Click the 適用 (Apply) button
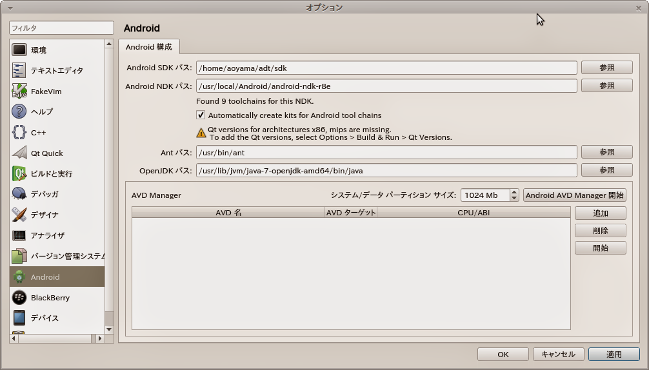Viewport: 649px width, 370px height. (614, 355)
